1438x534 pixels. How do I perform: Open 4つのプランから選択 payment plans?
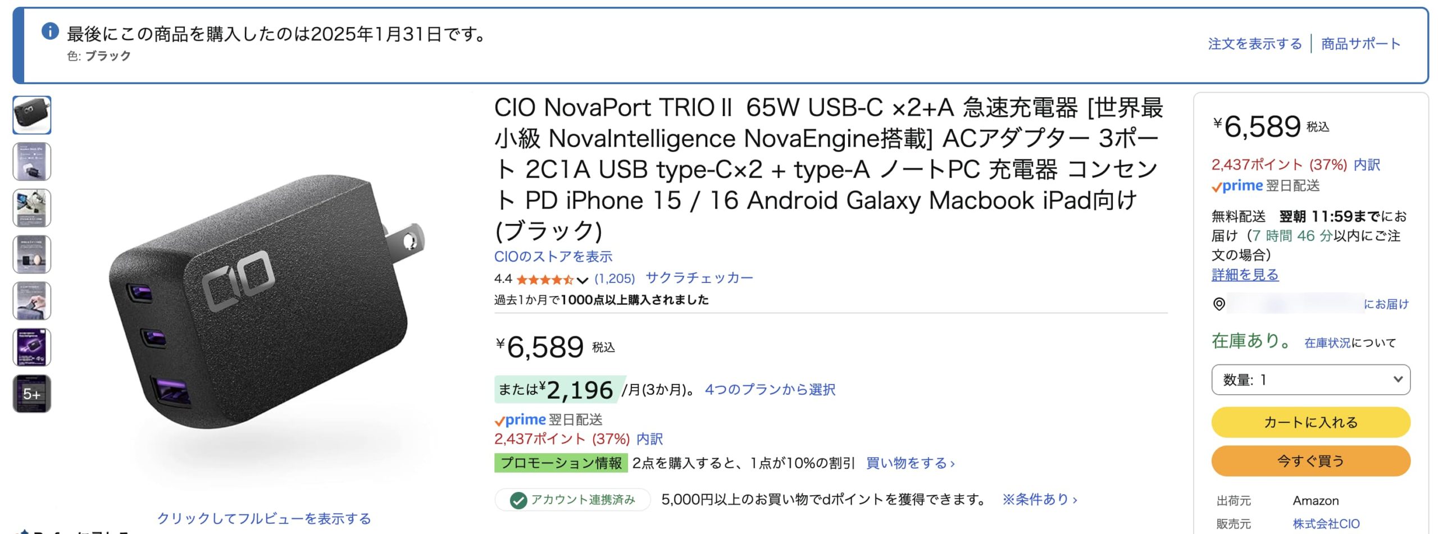point(770,390)
